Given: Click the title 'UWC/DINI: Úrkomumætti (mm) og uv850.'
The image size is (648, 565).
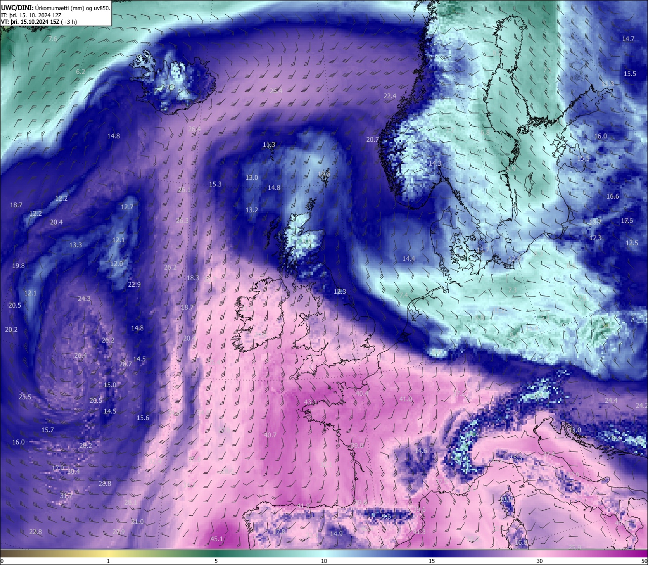Looking at the screenshot, I should (55, 8).
